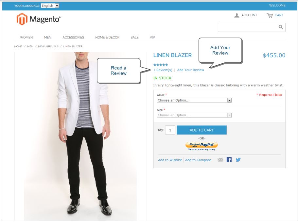This screenshot has height=224, width=298.
Task: Open the Home & Decor menu
Action: [x=107, y=37]
